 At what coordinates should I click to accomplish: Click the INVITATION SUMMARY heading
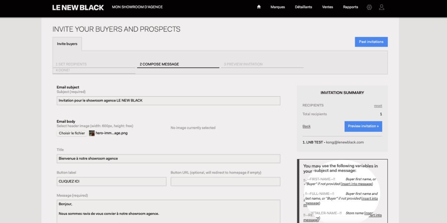tap(342, 93)
